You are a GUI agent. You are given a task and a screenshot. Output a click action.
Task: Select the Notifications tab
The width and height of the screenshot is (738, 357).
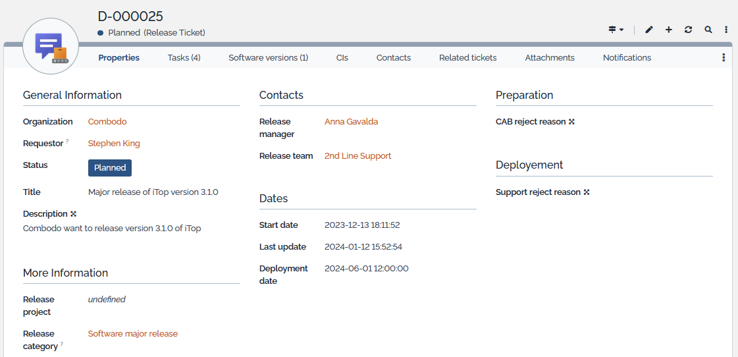[627, 58]
